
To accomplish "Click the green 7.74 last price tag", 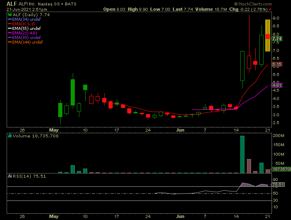I will click(277, 39).
